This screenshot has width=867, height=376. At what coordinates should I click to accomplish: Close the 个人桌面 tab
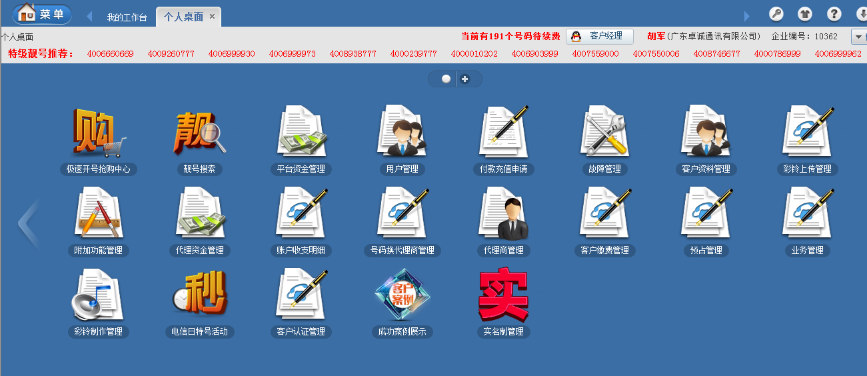[x=212, y=17]
